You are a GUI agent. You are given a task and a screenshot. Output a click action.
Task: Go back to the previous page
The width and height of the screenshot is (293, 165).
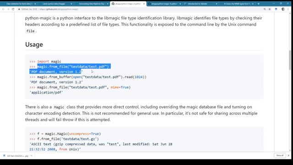(3, 9)
